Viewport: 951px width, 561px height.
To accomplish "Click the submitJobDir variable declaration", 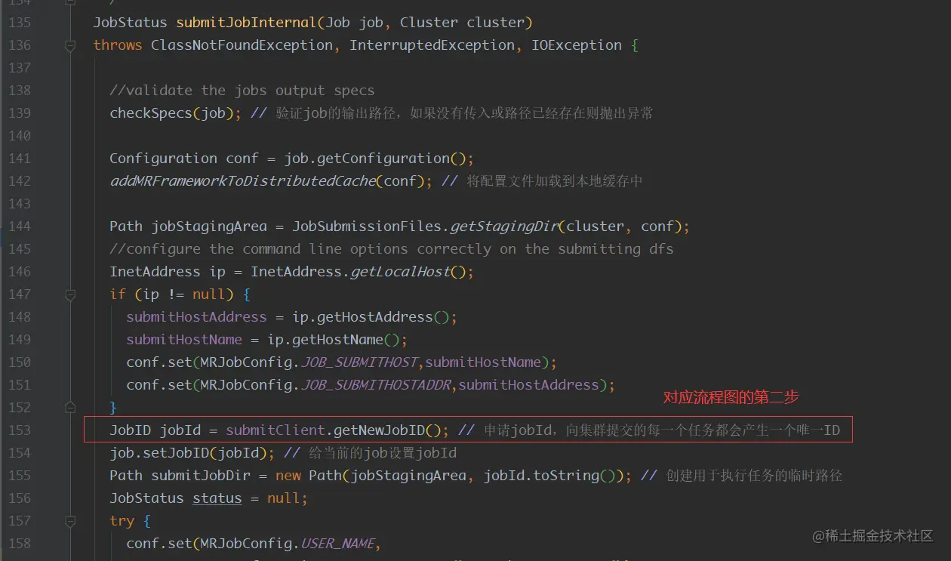I will pyautogui.click(x=201, y=476).
